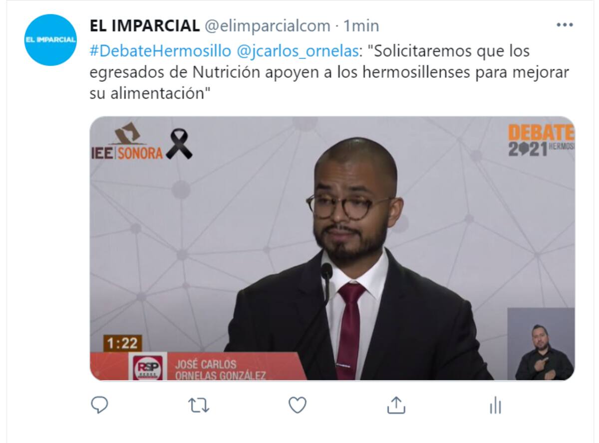The height and width of the screenshot is (443, 599).
Task: View tweet analytics bar chart icon
Action: pos(495,405)
